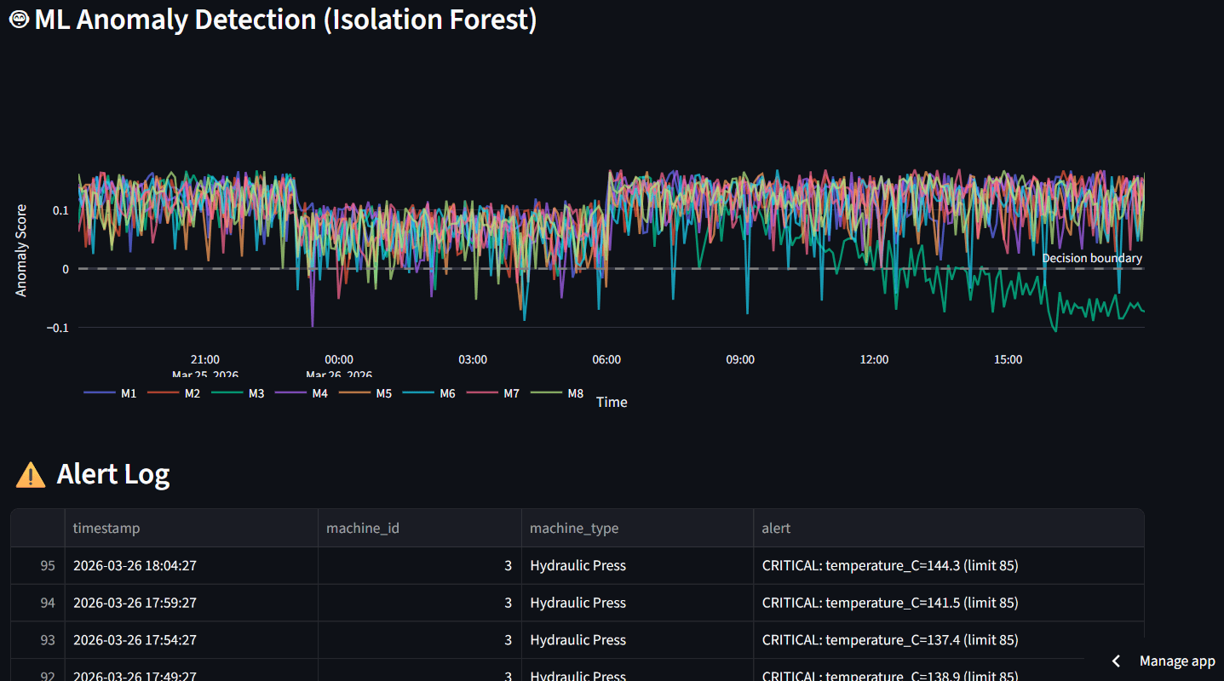This screenshot has height=681, width=1224.
Task: Click the Anomaly Score axis title
Action: (21, 250)
